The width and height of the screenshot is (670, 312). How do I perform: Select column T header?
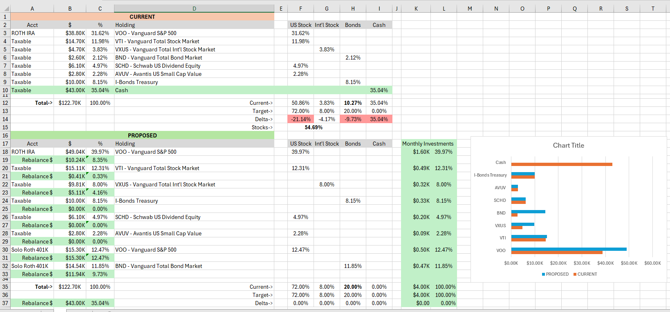pyautogui.click(x=653, y=9)
